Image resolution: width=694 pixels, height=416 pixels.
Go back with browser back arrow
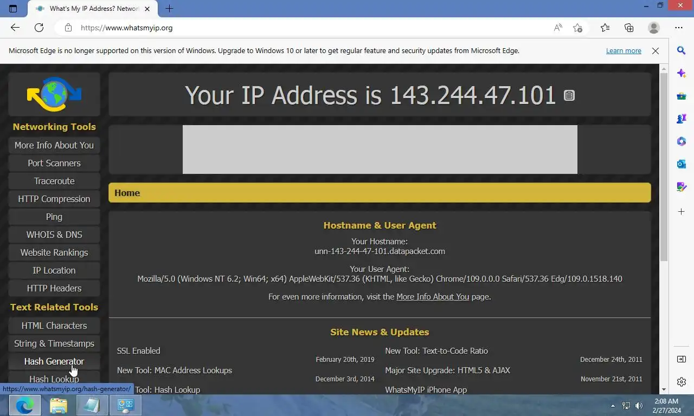(15, 28)
